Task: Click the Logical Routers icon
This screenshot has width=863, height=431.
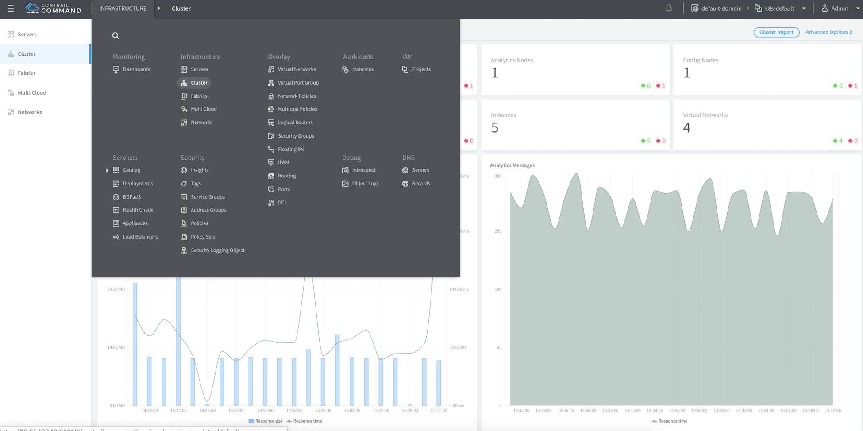Action: (271, 123)
